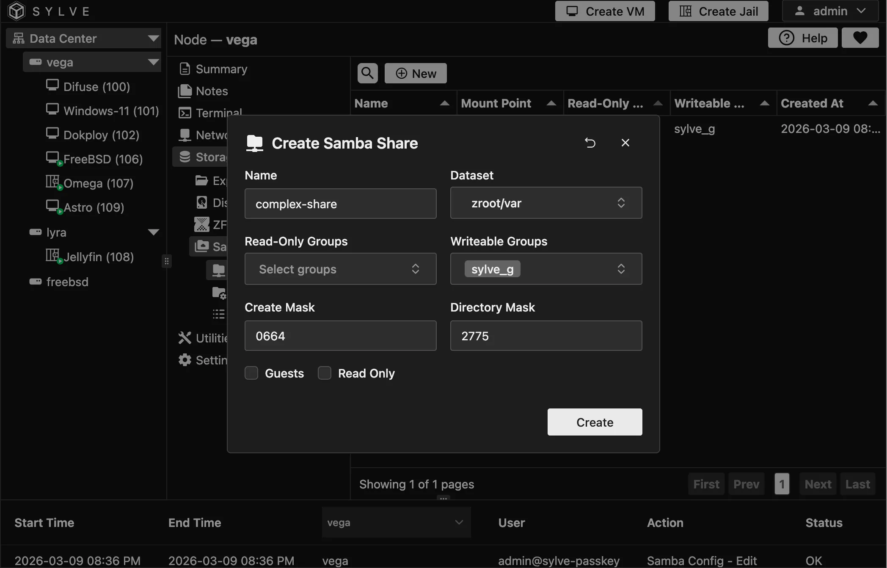Click the ZFS storage icon
Viewport: 887px width, 568px height.
(x=202, y=224)
